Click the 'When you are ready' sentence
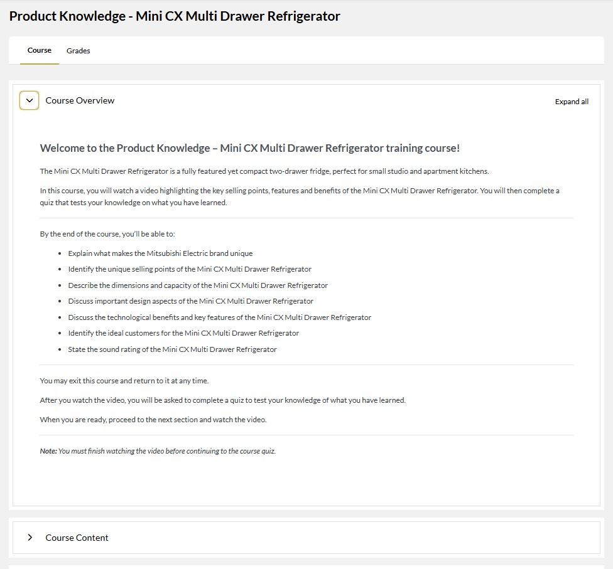This screenshot has height=569, width=613. 153,420
